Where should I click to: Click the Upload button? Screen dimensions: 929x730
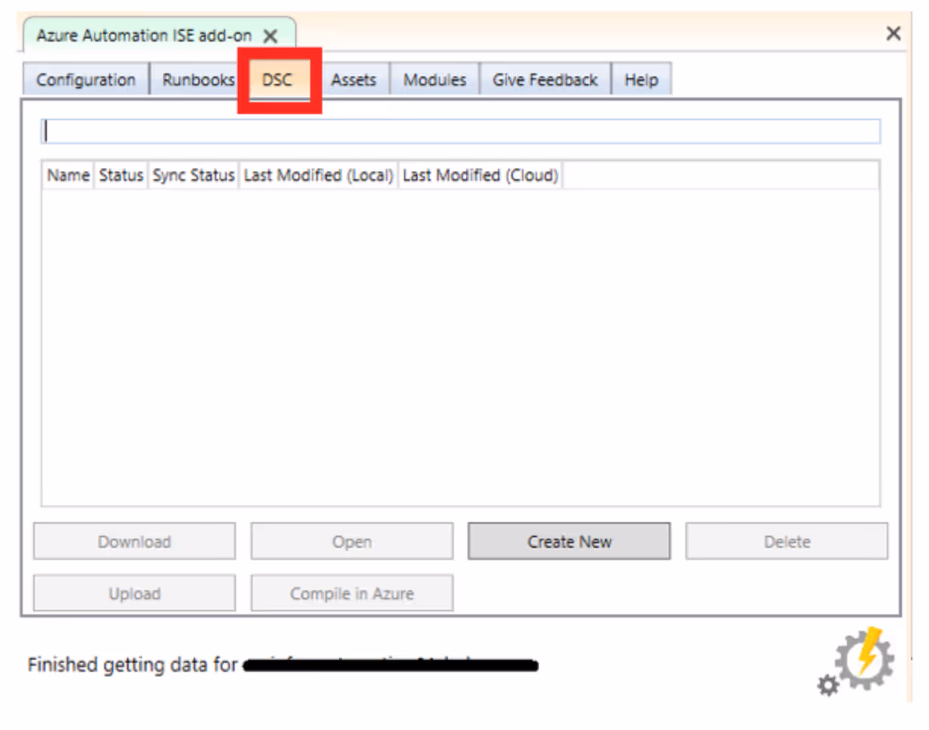click(x=135, y=593)
